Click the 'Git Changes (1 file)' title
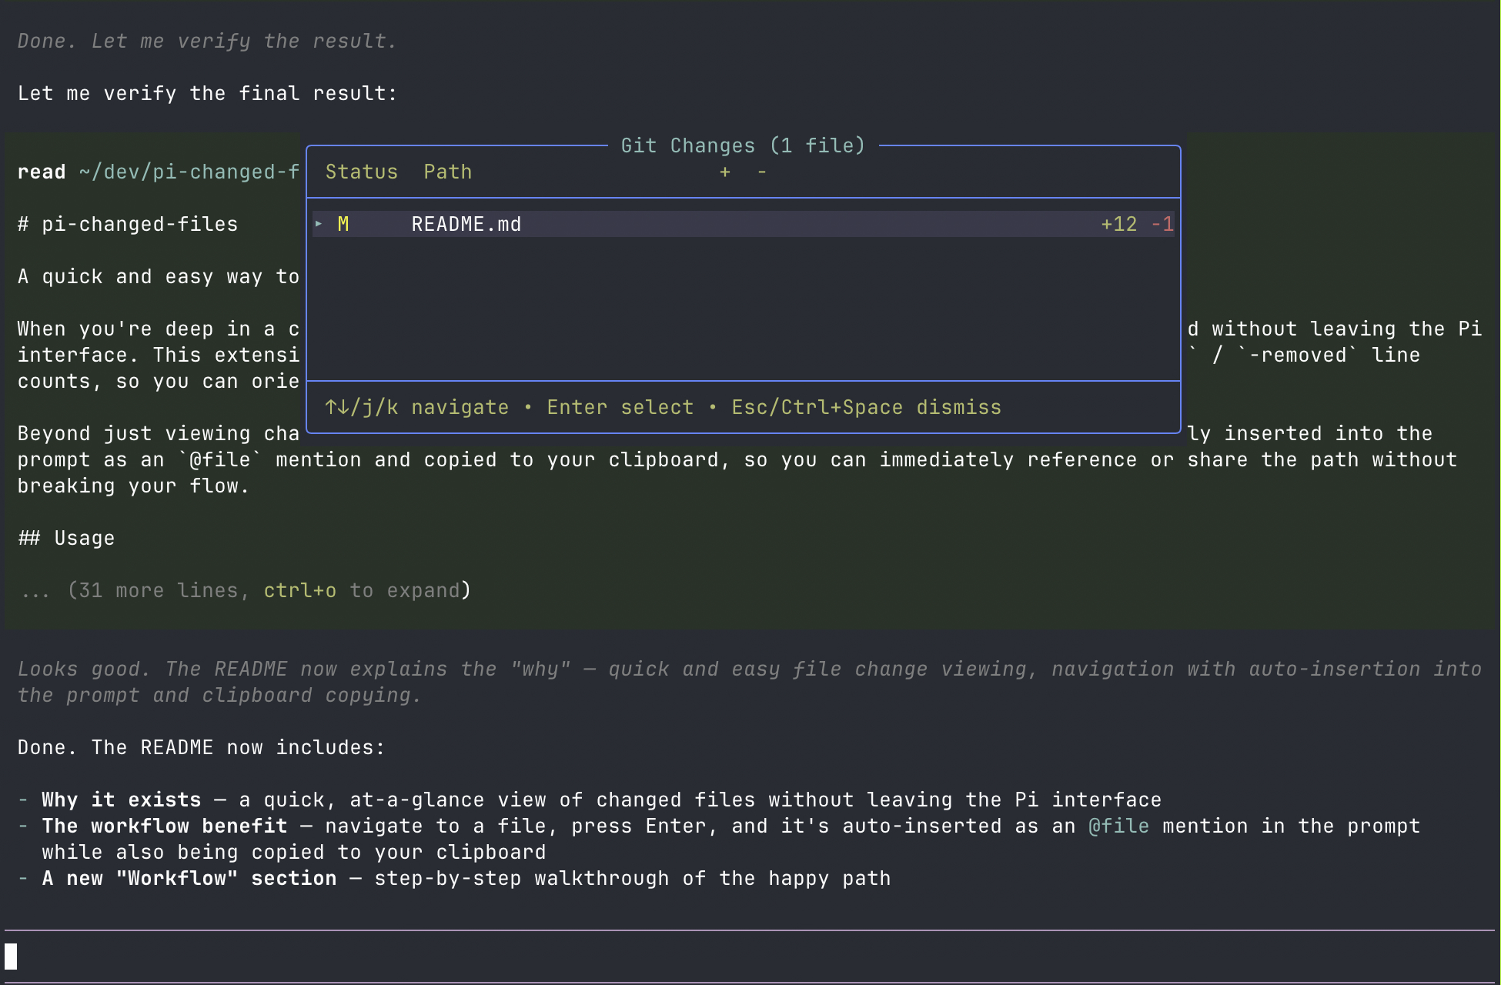Screen dimensions: 1501x985 click(744, 145)
